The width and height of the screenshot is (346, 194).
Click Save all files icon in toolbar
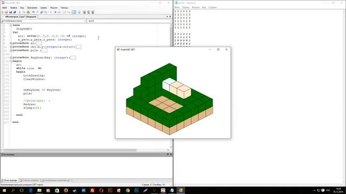coord(15,12)
